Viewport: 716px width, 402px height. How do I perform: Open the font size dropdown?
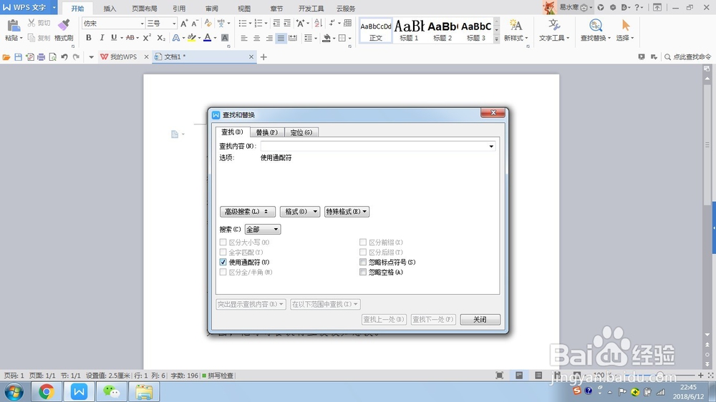pyautogui.click(x=174, y=24)
